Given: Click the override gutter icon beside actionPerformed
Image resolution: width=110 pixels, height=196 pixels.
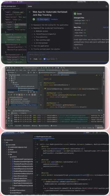Looking at the screenshot, I should [37, 149].
